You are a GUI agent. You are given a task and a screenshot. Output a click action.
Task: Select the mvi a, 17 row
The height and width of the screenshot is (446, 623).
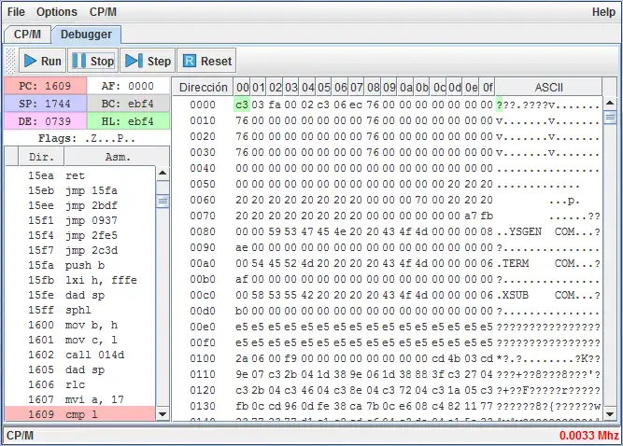point(80,399)
